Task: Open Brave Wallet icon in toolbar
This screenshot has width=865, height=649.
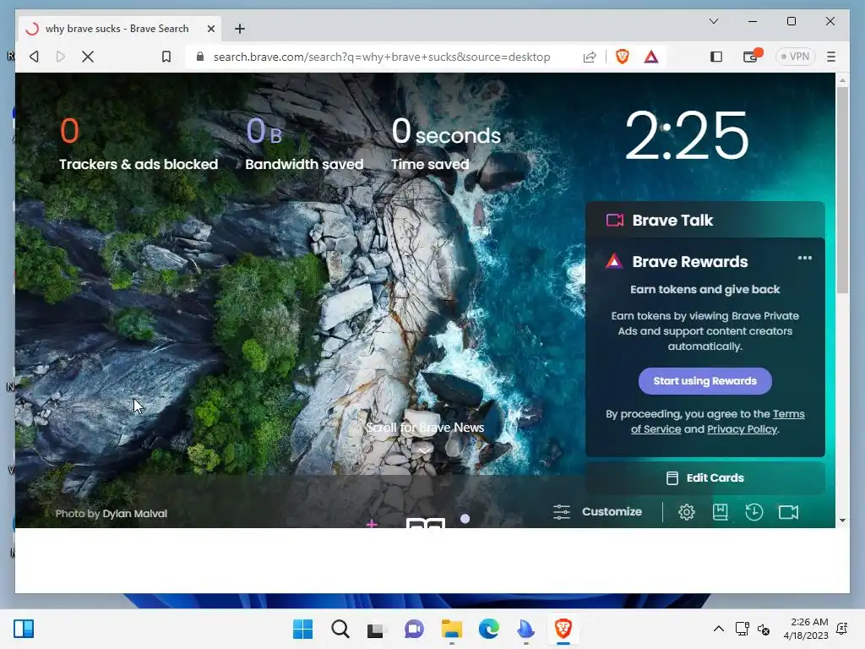Action: 751,57
